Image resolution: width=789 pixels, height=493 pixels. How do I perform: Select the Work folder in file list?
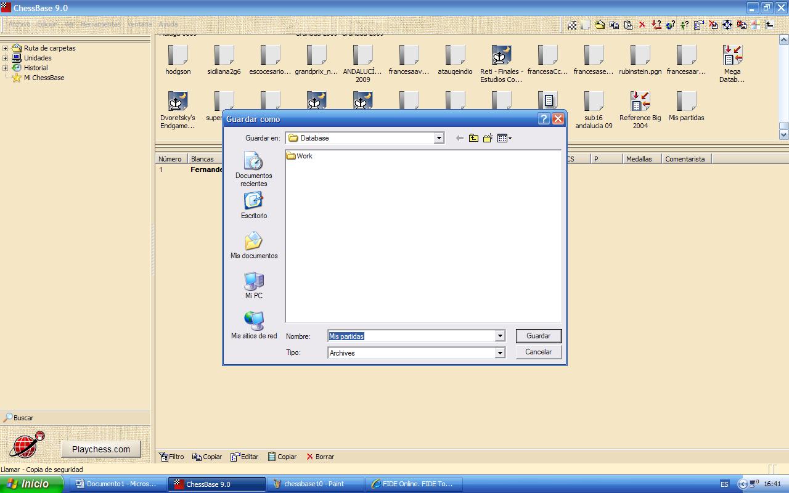pos(300,156)
